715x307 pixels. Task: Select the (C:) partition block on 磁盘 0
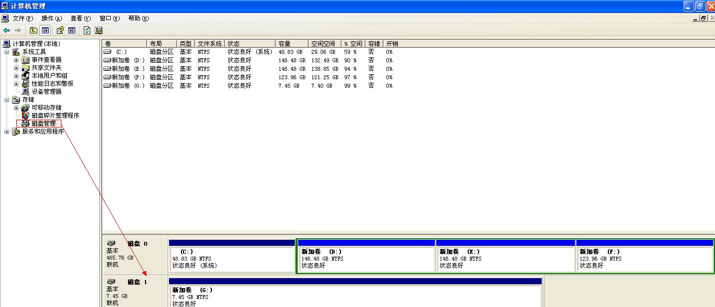232,259
